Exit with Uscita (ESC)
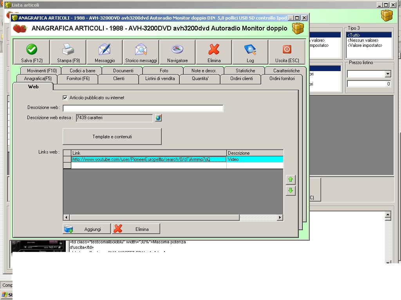This screenshot has width=401, height=300. 287,52
